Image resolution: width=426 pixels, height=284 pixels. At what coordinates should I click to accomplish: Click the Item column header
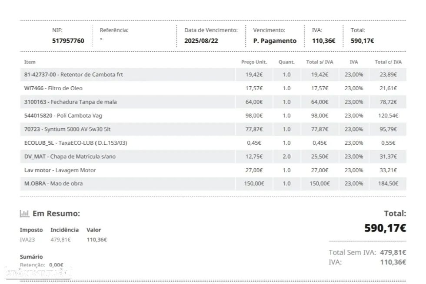(30, 62)
